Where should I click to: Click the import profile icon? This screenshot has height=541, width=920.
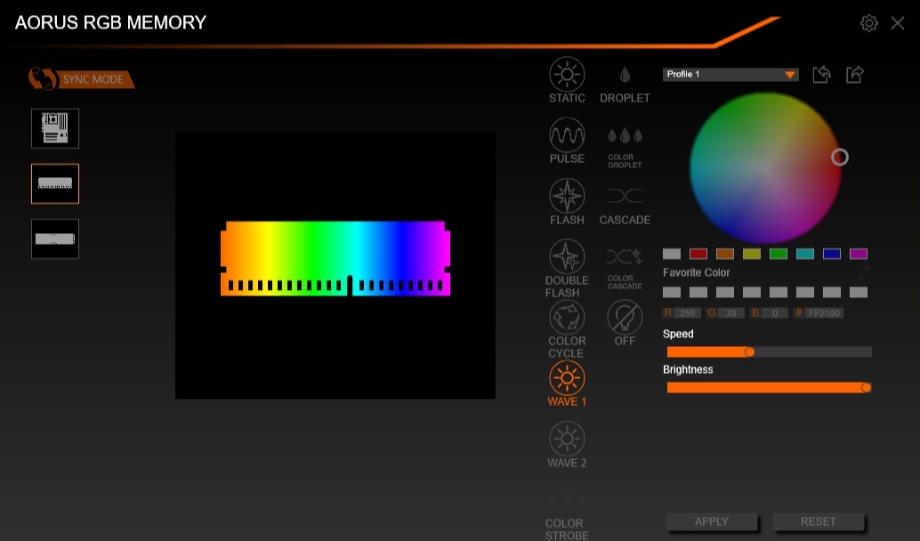pos(821,75)
